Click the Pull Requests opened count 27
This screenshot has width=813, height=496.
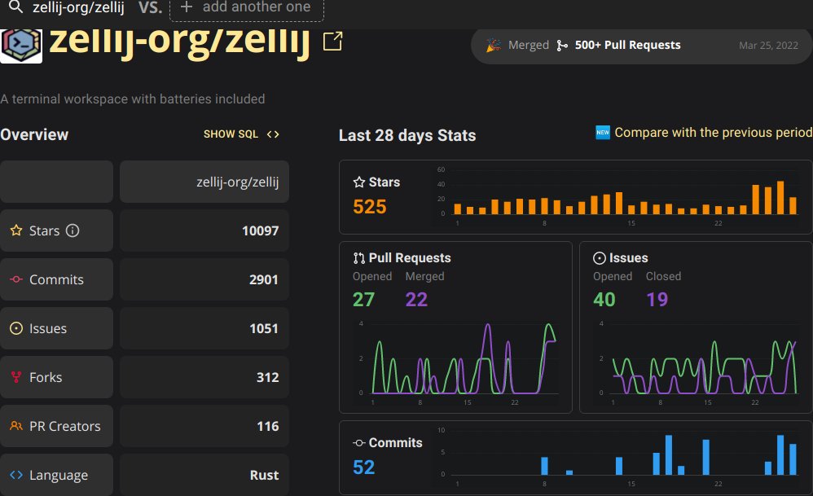coord(363,300)
